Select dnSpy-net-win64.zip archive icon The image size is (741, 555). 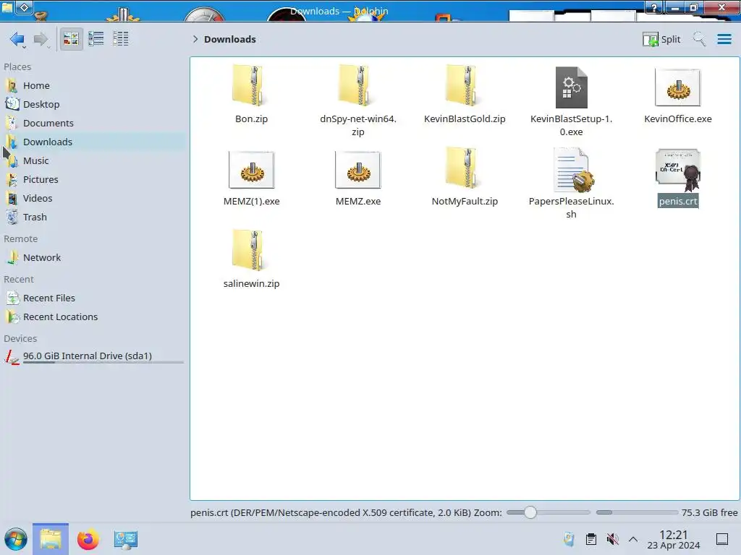pos(357,85)
